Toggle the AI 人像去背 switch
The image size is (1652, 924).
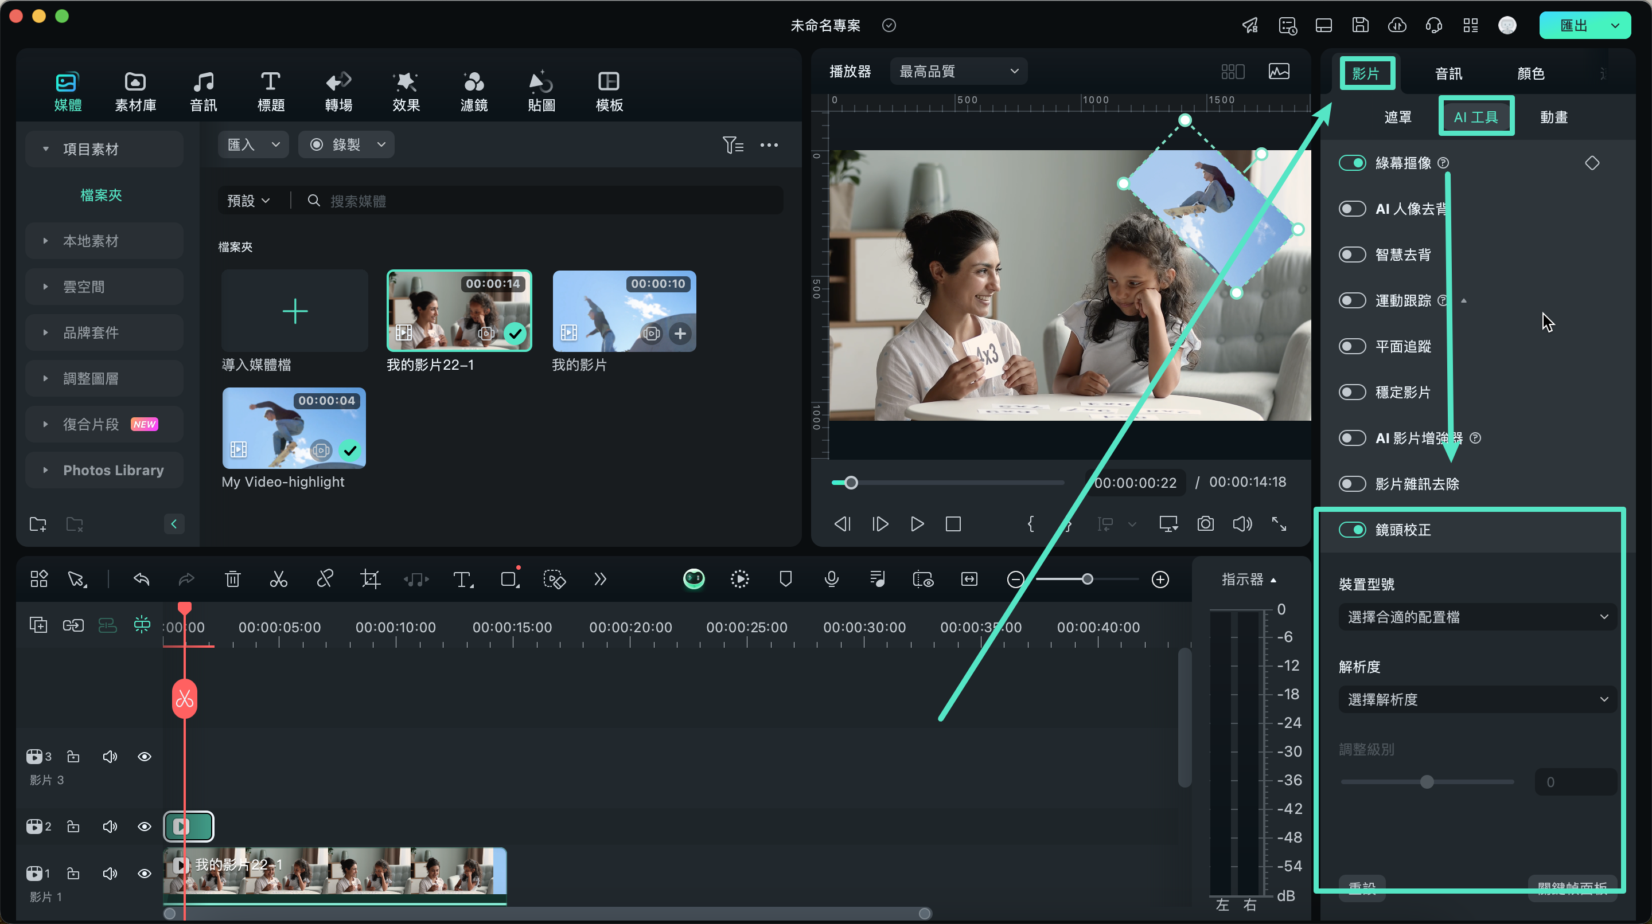click(1352, 209)
